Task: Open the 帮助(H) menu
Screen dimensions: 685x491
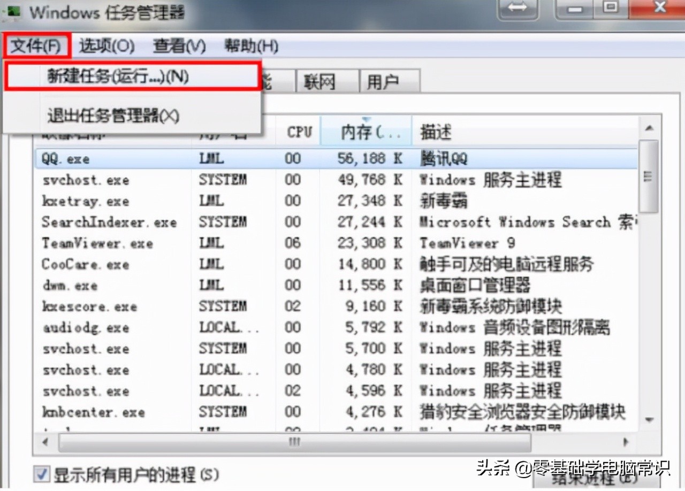Action: tap(249, 47)
